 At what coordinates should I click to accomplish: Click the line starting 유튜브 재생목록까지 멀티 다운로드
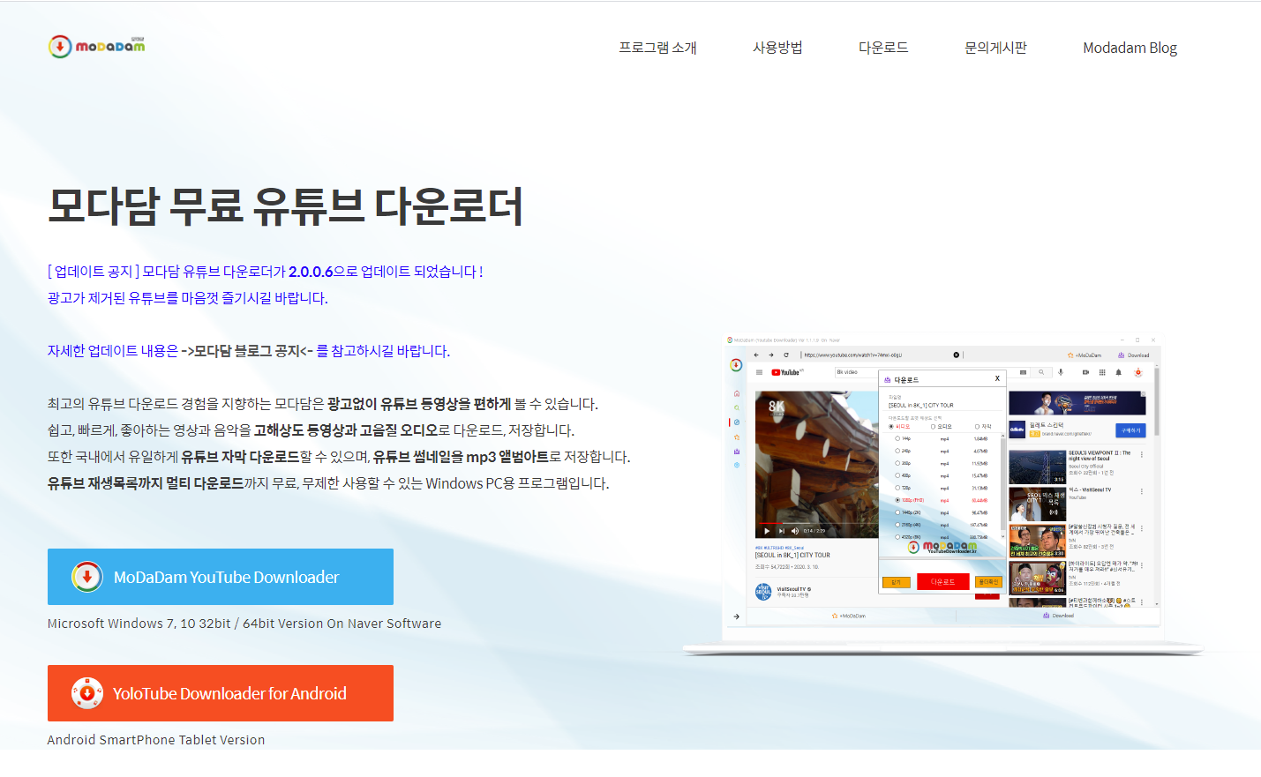pos(328,483)
